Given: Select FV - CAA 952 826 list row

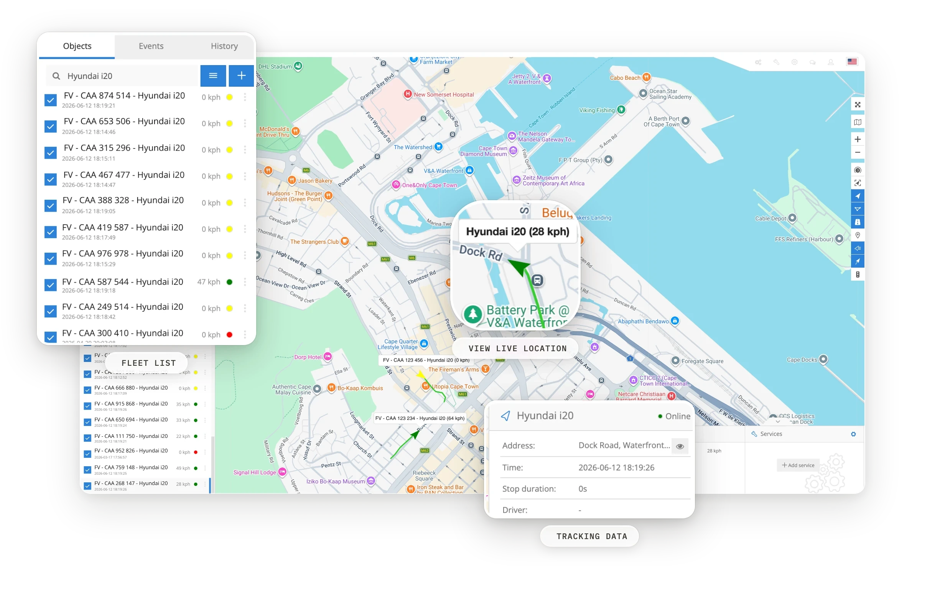Looking at the screenshot, I should tap(145, 454).
